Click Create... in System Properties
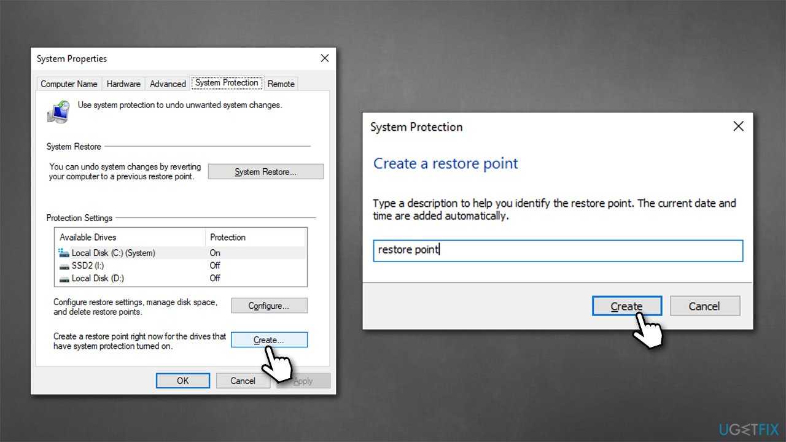The image size is (786, 442). pyautogui.click(x=269, y=340)
